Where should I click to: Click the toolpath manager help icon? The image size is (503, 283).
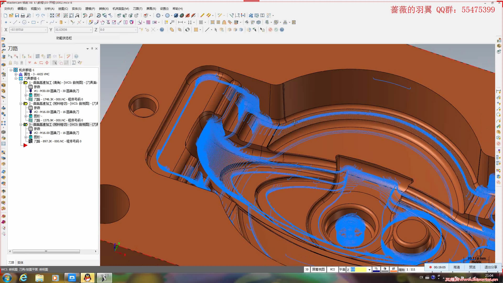coord(76,56)
